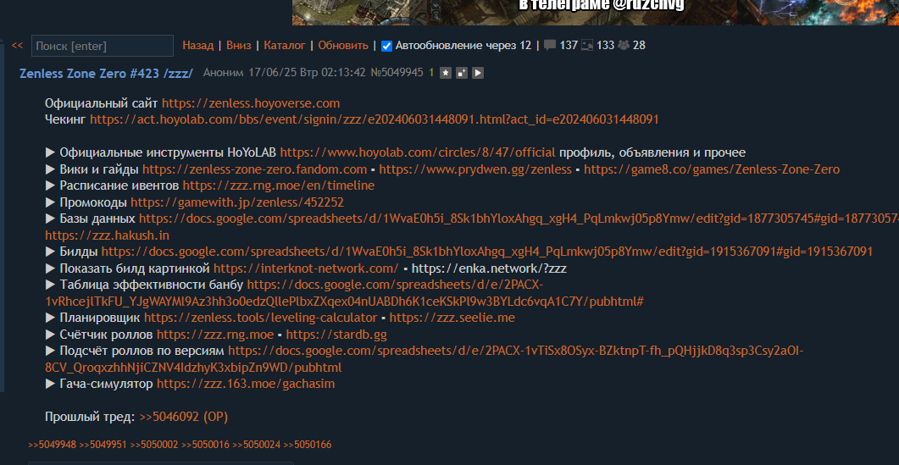This screenshot has height=465, width=899.
Task: Focus the Поиск [enter] search field
Action: click(102, 46)
